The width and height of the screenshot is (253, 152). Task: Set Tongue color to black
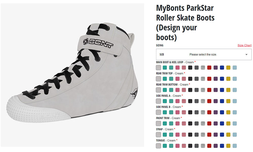190,146
